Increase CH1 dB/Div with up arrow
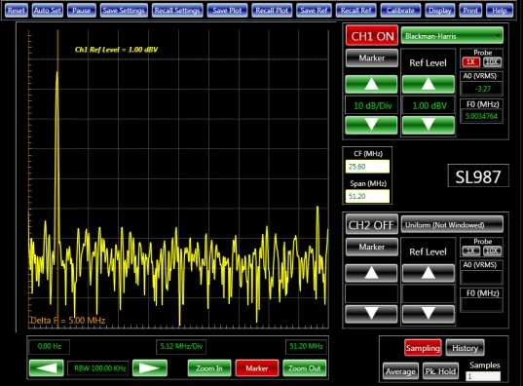The height and width of the screenshot is (386, 523). (371, 85)
